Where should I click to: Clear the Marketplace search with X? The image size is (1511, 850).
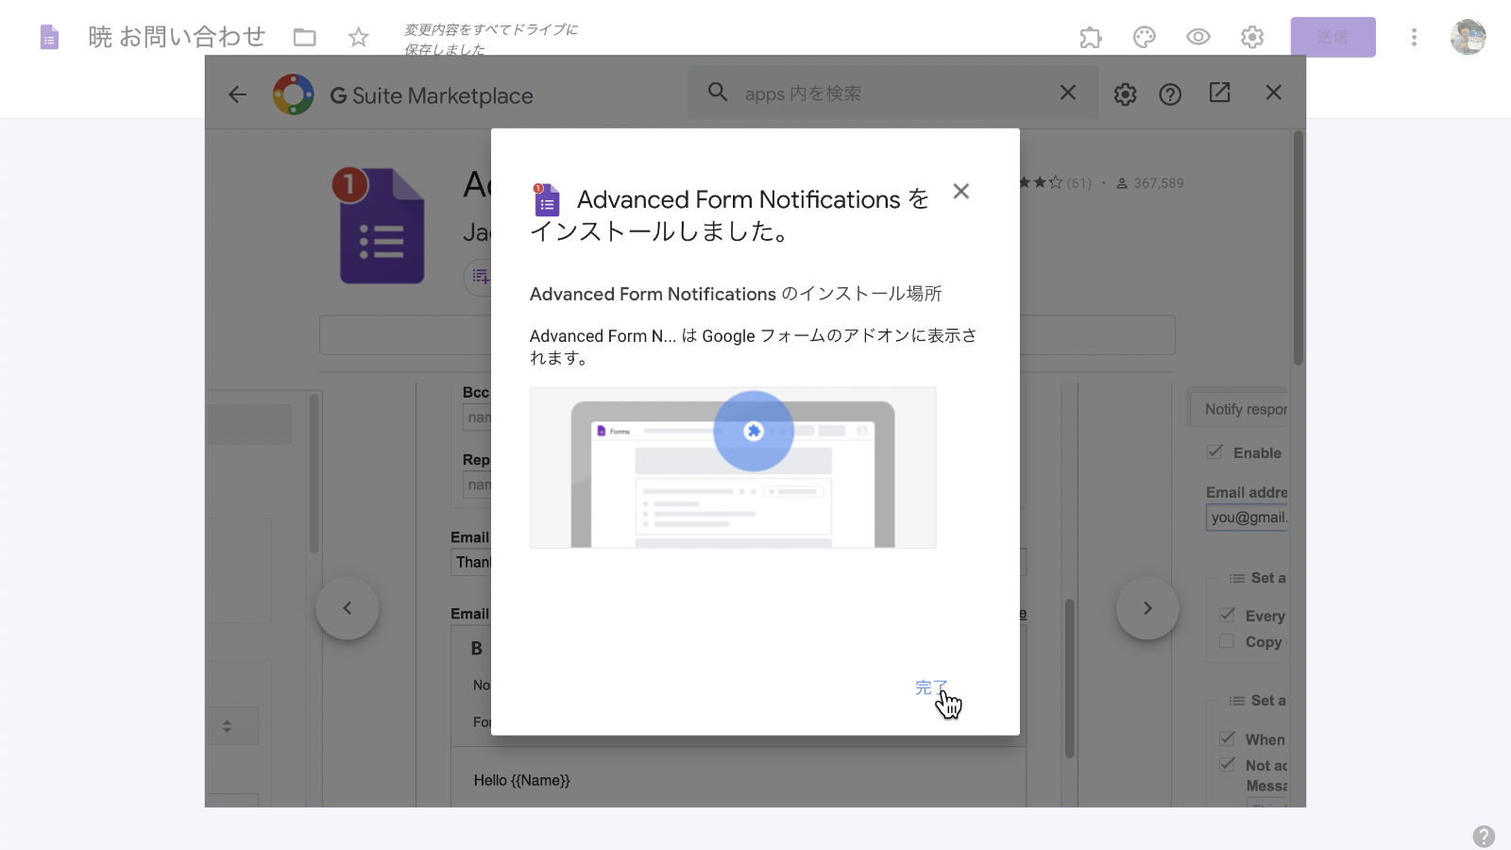[x=1068, y=93]
